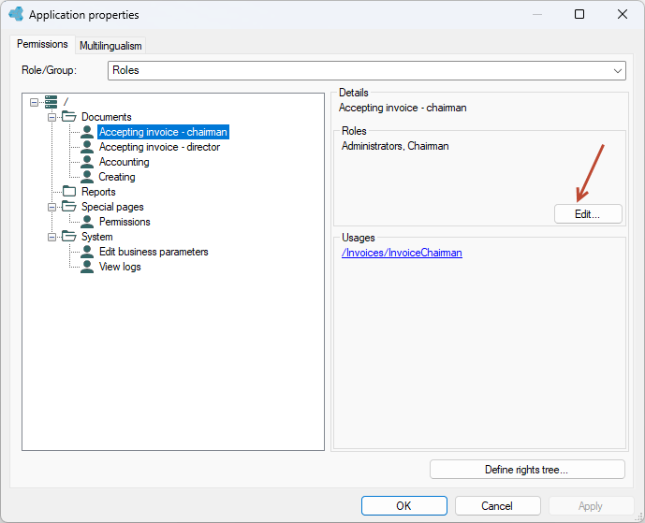
Task: Click the Reports folder icon
Action: pos(69,192)
